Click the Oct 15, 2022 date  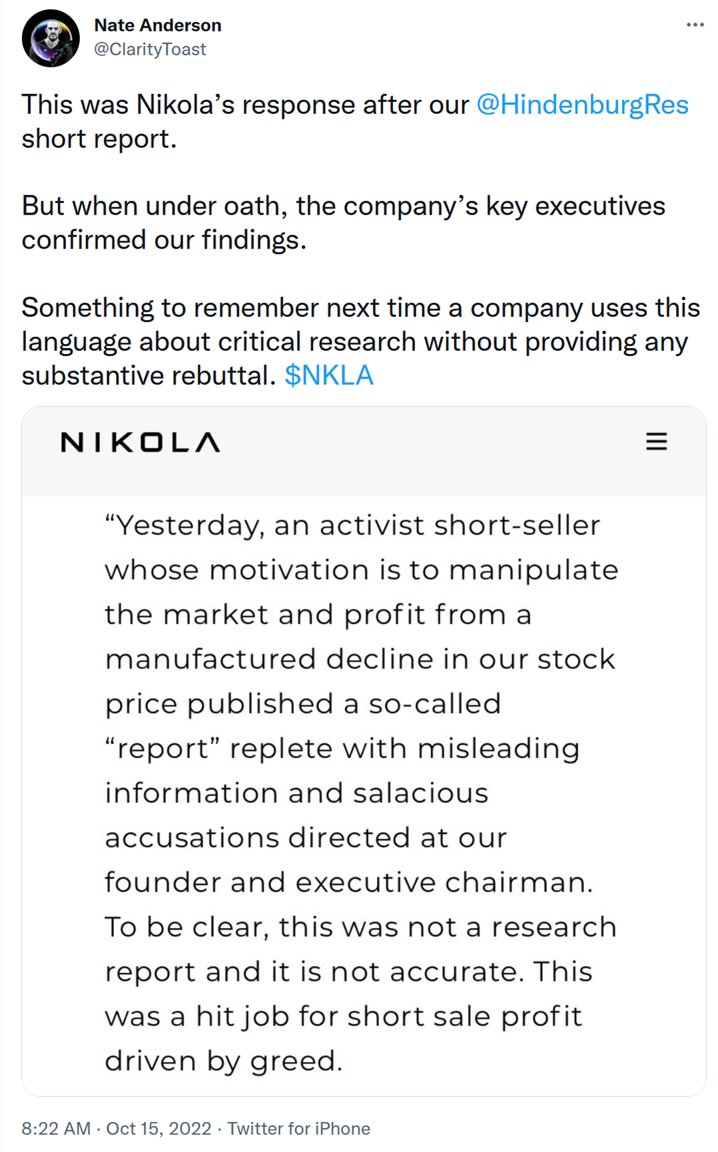pyautogui.click(x=159, y=1128)
